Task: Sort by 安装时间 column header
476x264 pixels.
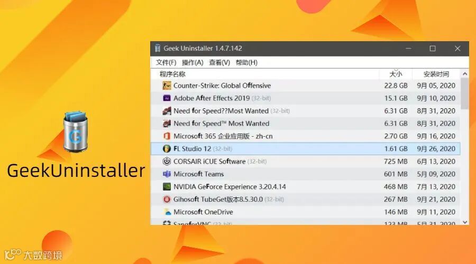Action: pos(436,74)
